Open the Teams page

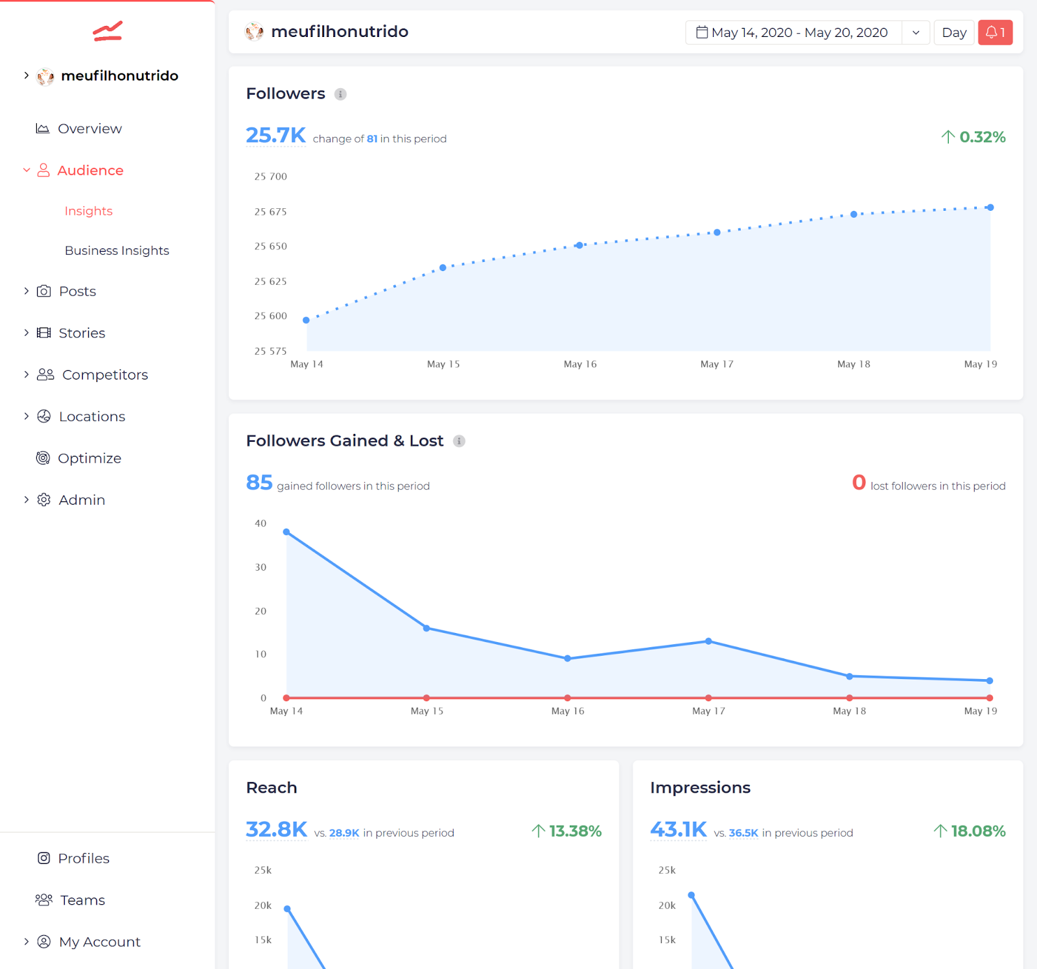point(82,900)
